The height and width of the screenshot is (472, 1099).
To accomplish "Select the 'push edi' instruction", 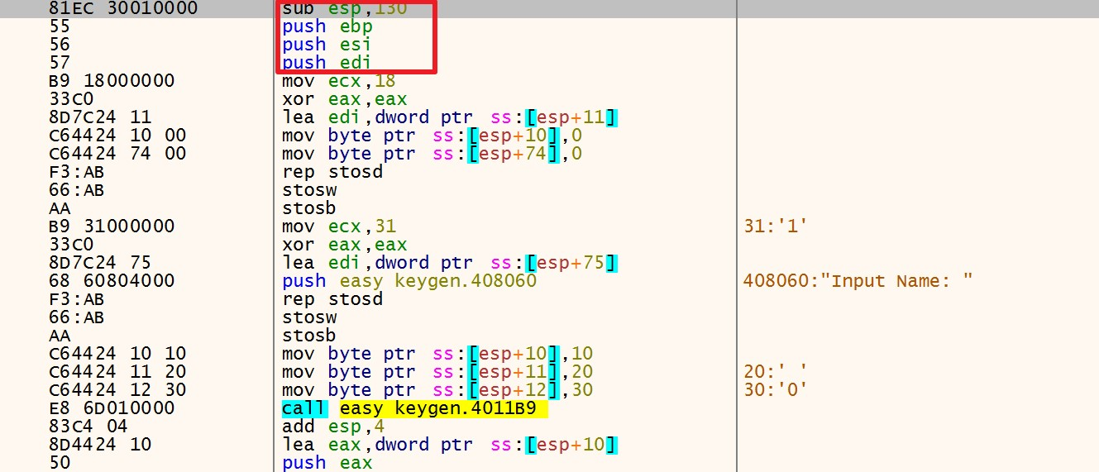I will pyautogui.click(x=327, y=63).
